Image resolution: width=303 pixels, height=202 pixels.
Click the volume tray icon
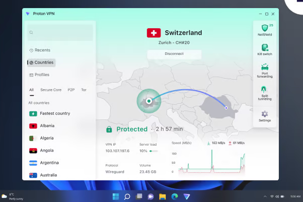point(277,196)
